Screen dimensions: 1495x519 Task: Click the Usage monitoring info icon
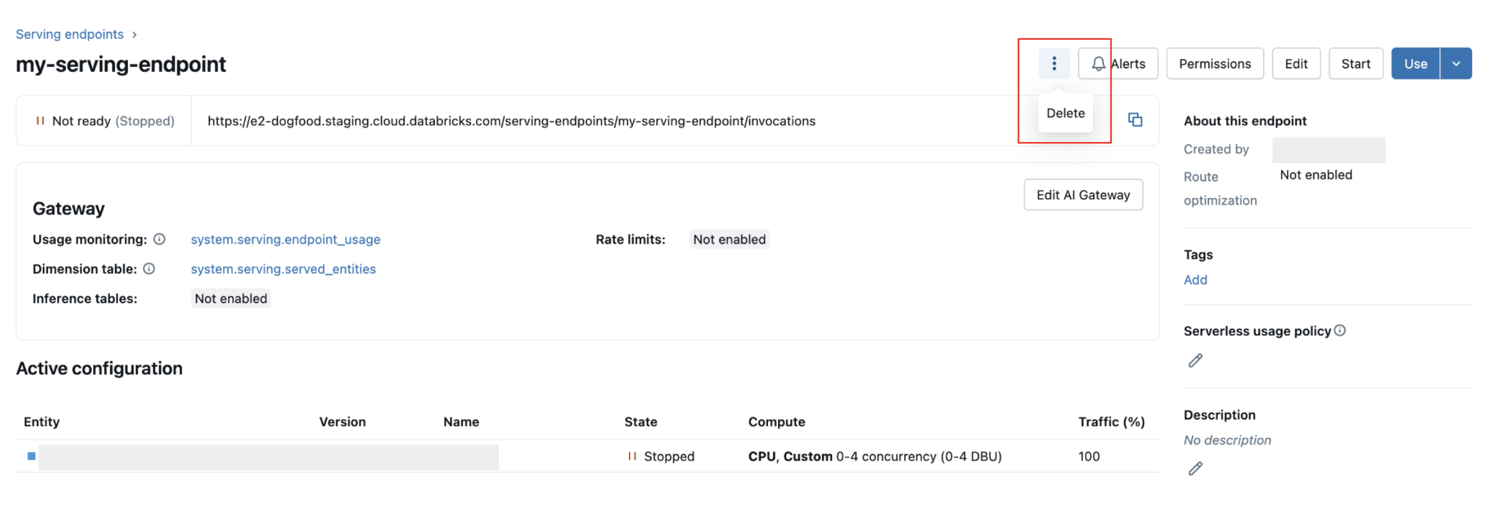click(x=160, y=239)
